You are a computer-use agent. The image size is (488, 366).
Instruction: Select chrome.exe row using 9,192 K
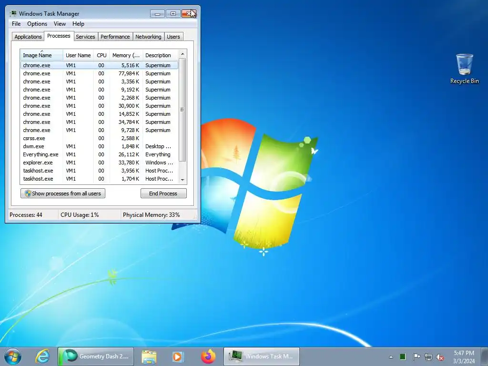[x=99, y=90]
